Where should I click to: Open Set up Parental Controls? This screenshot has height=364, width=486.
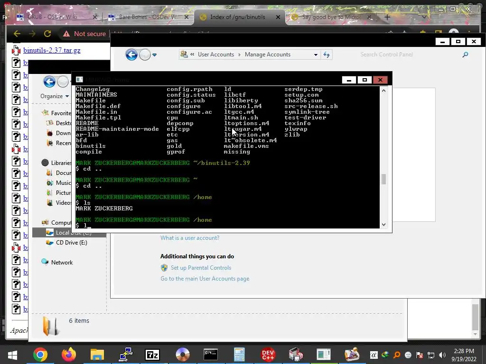point(201,268)
